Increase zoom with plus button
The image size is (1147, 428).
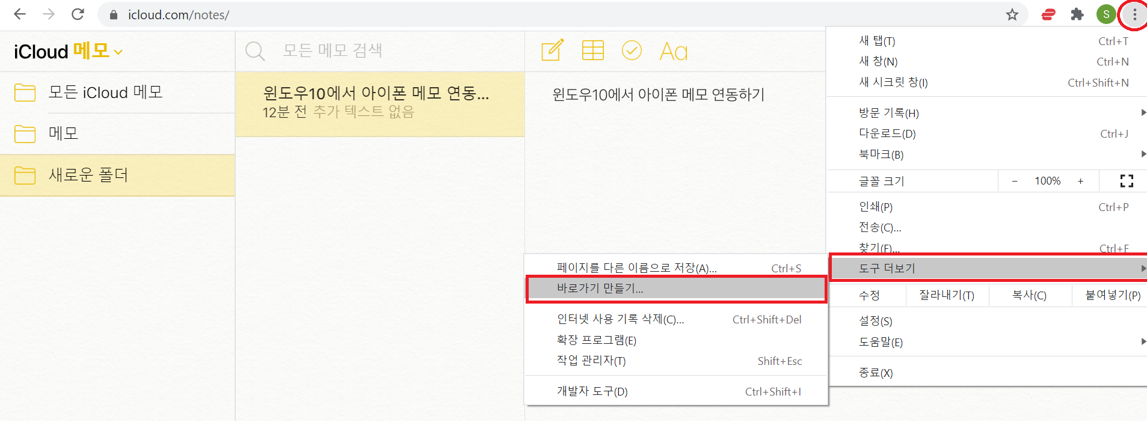(x=1081, y=181)
